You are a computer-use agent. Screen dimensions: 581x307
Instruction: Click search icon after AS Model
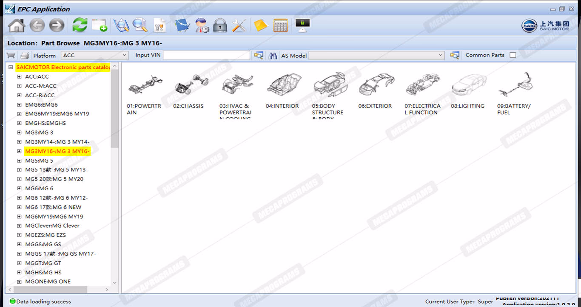(x=455, y=55)
